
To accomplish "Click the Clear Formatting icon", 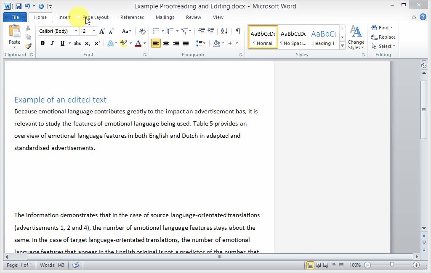I will [x=142, y=31].
